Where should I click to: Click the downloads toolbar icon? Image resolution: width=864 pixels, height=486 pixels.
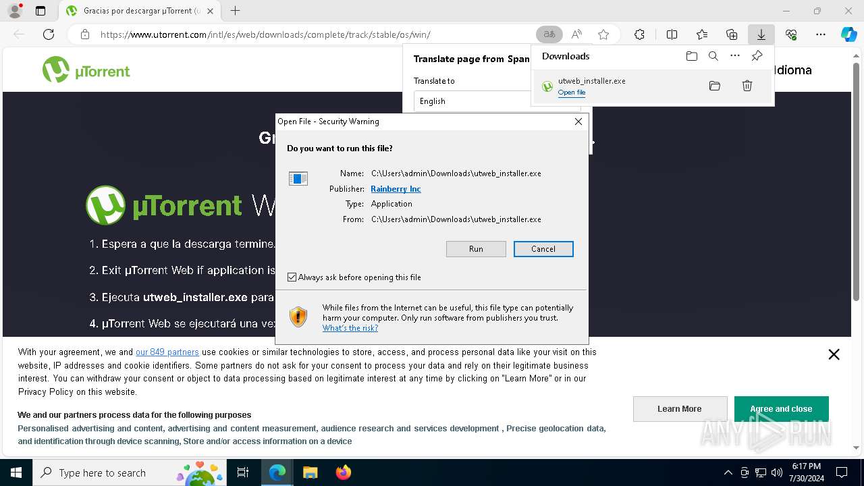pyautogui.click(x=761, y=34)
